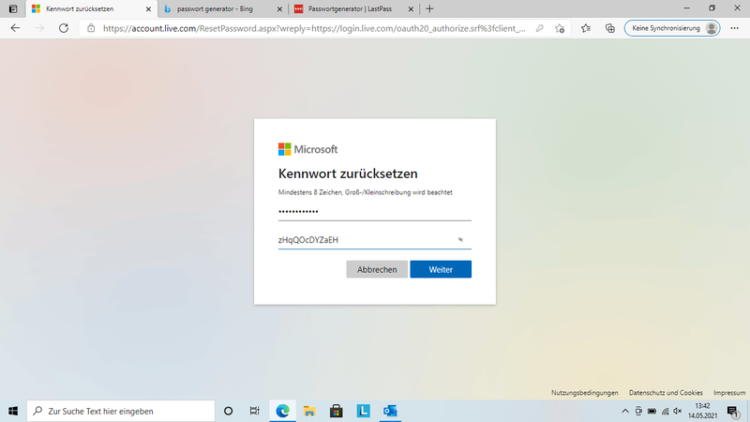This screenshot has width=750, height=422.
Task: Open Collections panel
Action: [x=610, y=28]
